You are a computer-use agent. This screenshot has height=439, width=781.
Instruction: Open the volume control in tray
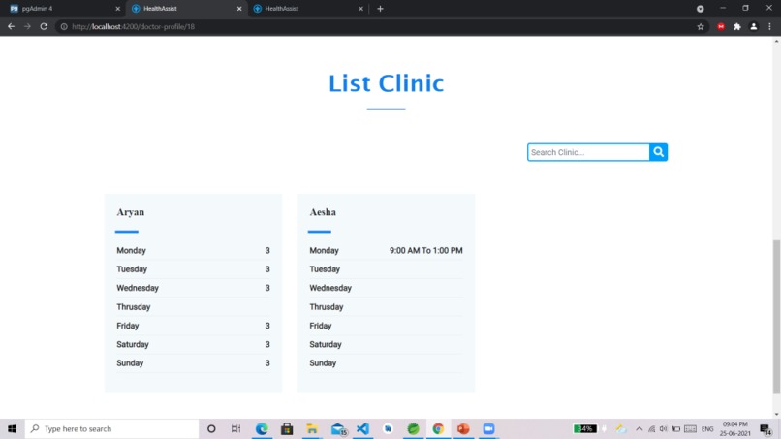tap(664, 428)
